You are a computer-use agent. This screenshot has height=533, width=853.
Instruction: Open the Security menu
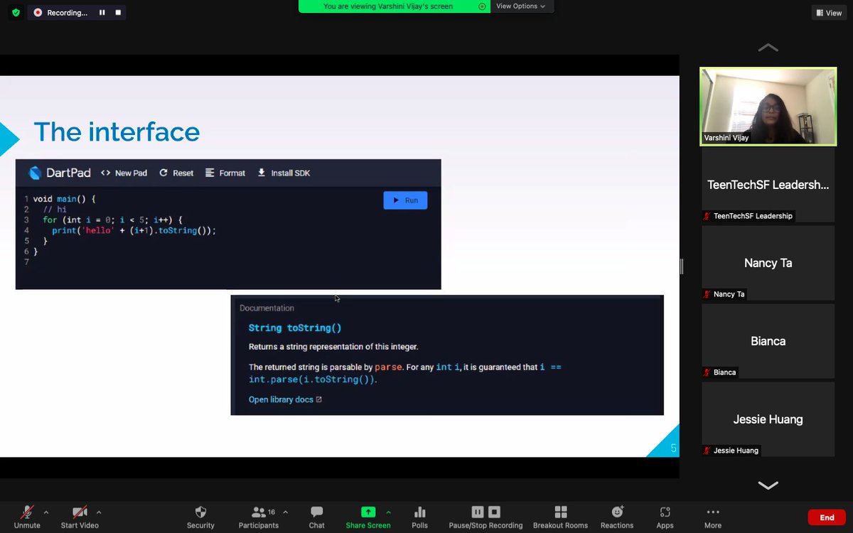(x=200, y=517)
